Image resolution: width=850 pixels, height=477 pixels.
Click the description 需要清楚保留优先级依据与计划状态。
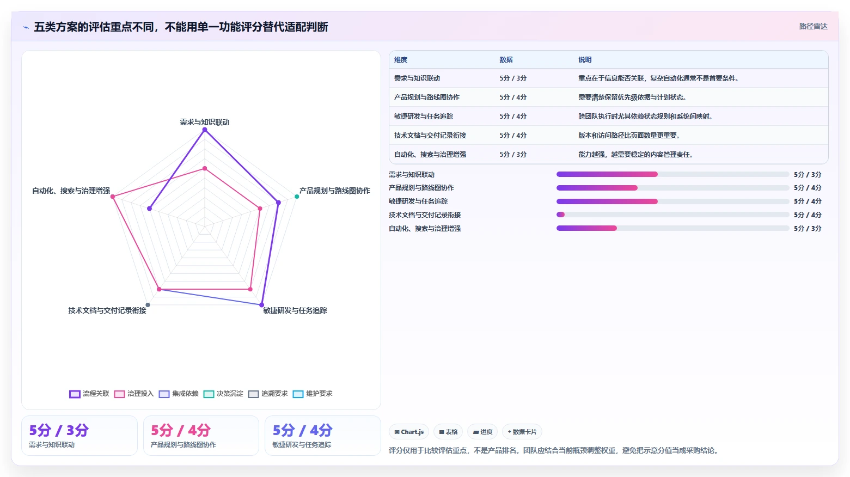tap(632, 97)
